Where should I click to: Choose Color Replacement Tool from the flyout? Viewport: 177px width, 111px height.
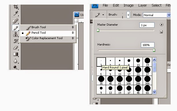pos(48,38)
